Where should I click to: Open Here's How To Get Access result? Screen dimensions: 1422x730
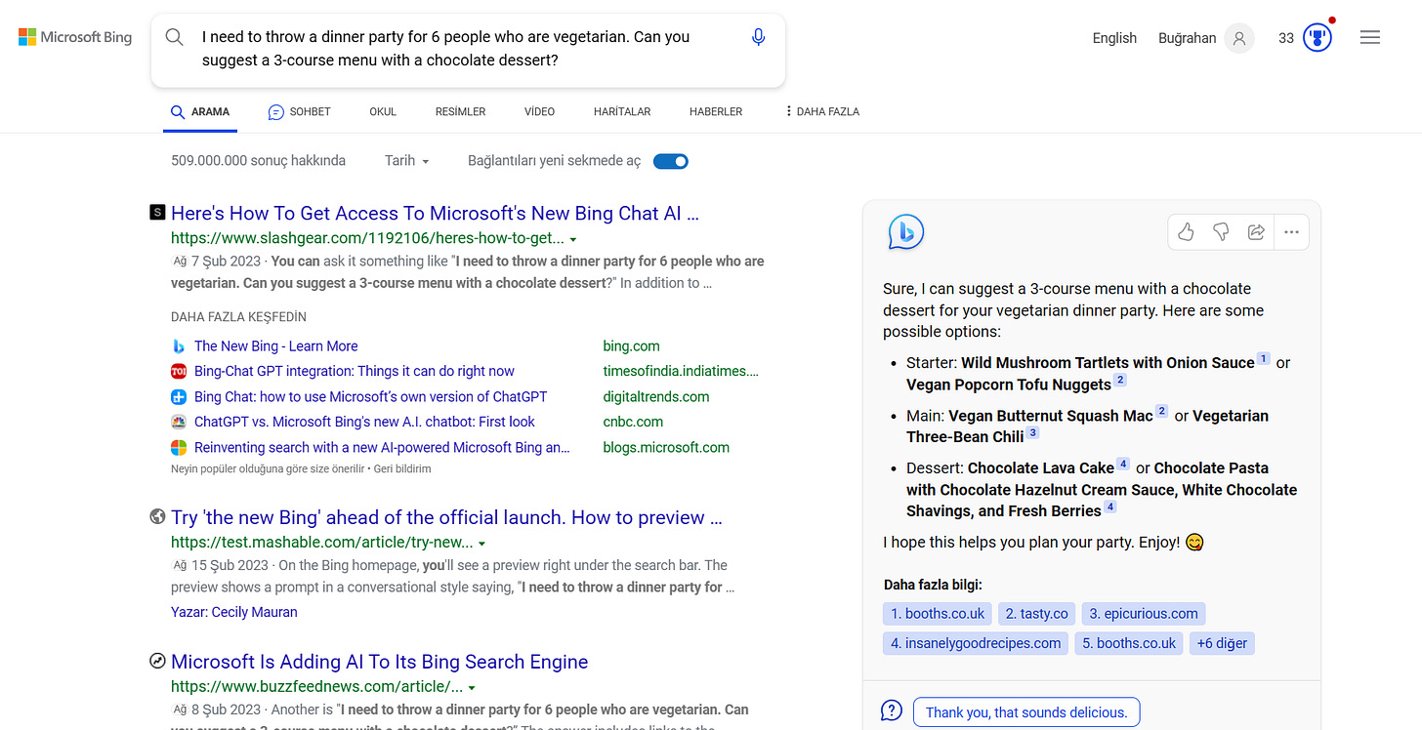tap(435, 213)
